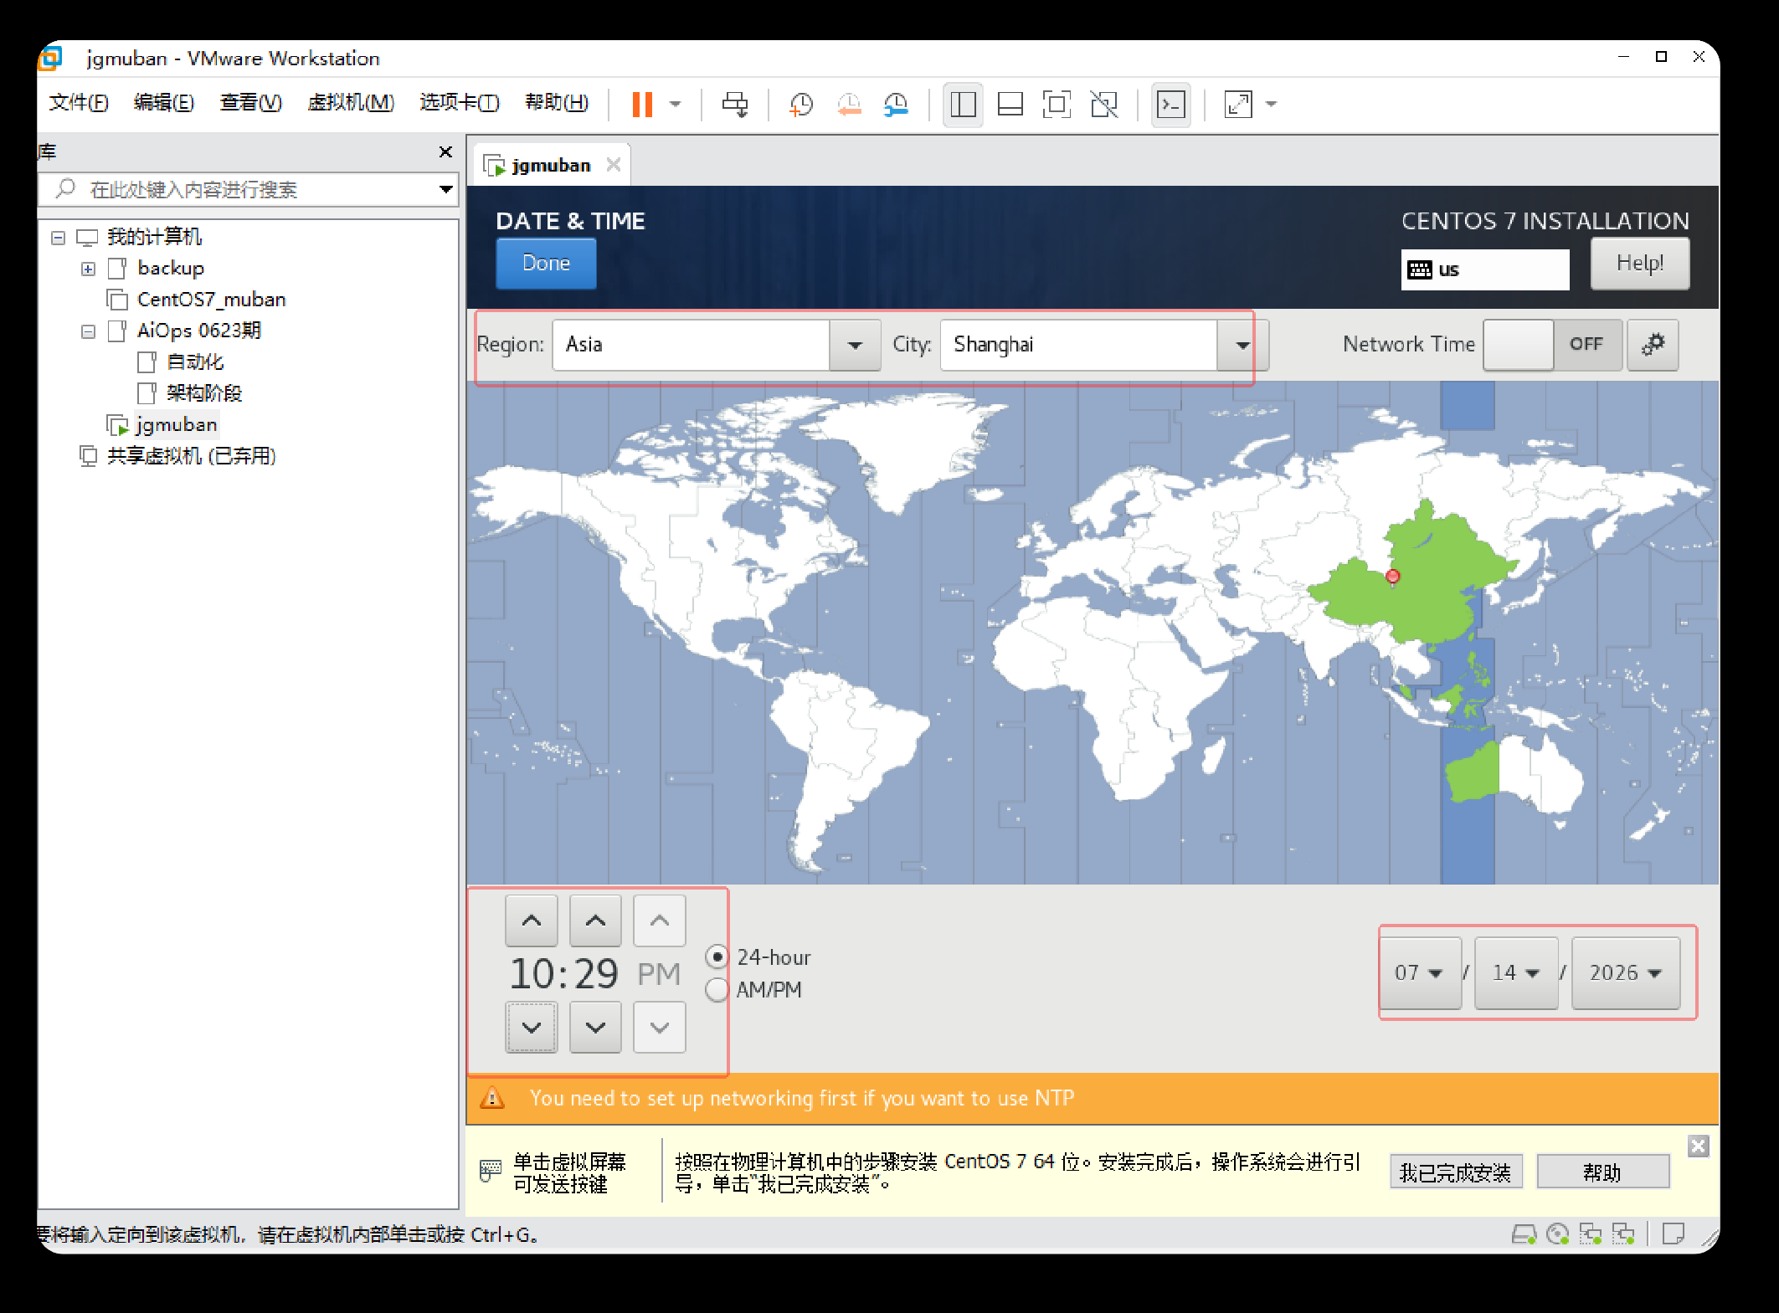The image size is (1779, 1313).
Task: Open the snapshot manager
Action: pos(896,105)
